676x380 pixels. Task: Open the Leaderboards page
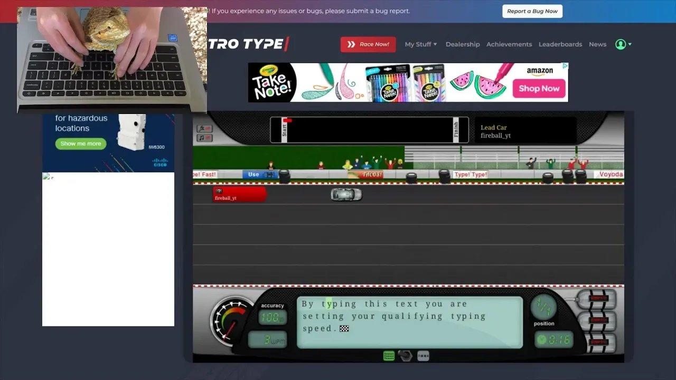pos(560,44)
